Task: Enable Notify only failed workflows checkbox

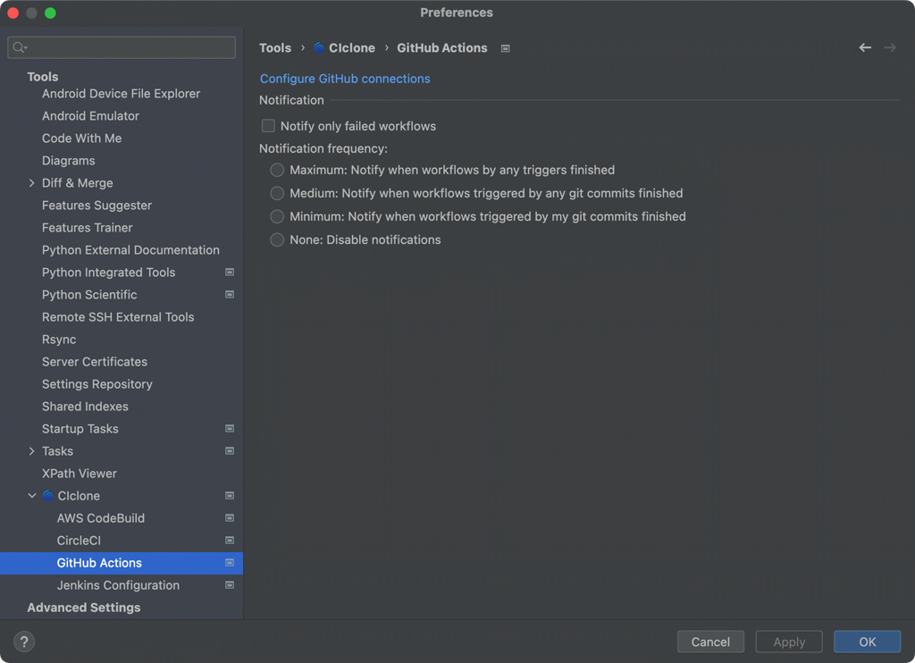Action: point(268,126)
